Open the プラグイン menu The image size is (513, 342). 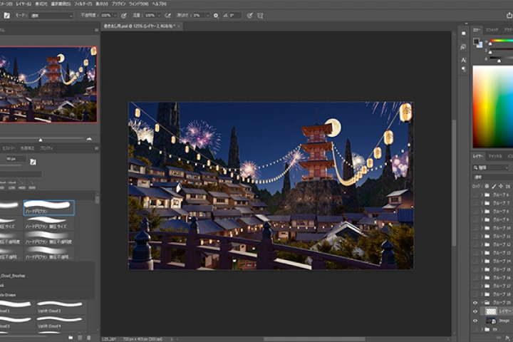pyautogui.click(x=118, y=4)
